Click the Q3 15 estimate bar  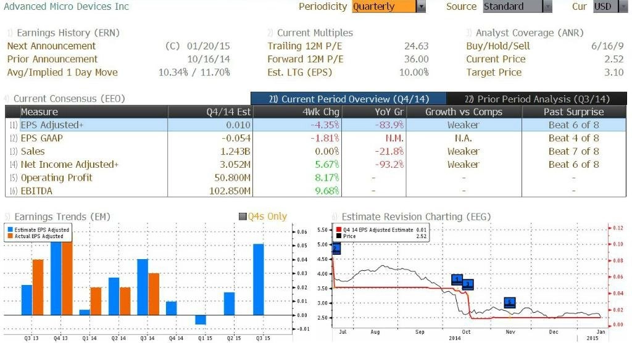tap(259, 279)
